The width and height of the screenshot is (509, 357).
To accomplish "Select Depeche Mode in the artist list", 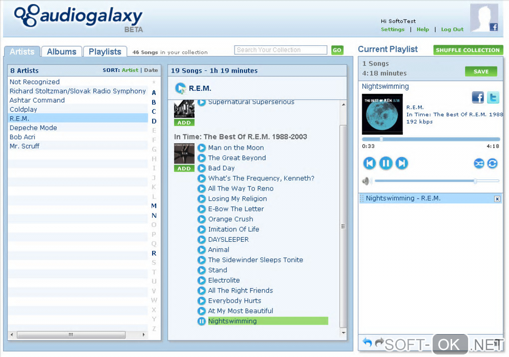I will click(x=78, y=128).
